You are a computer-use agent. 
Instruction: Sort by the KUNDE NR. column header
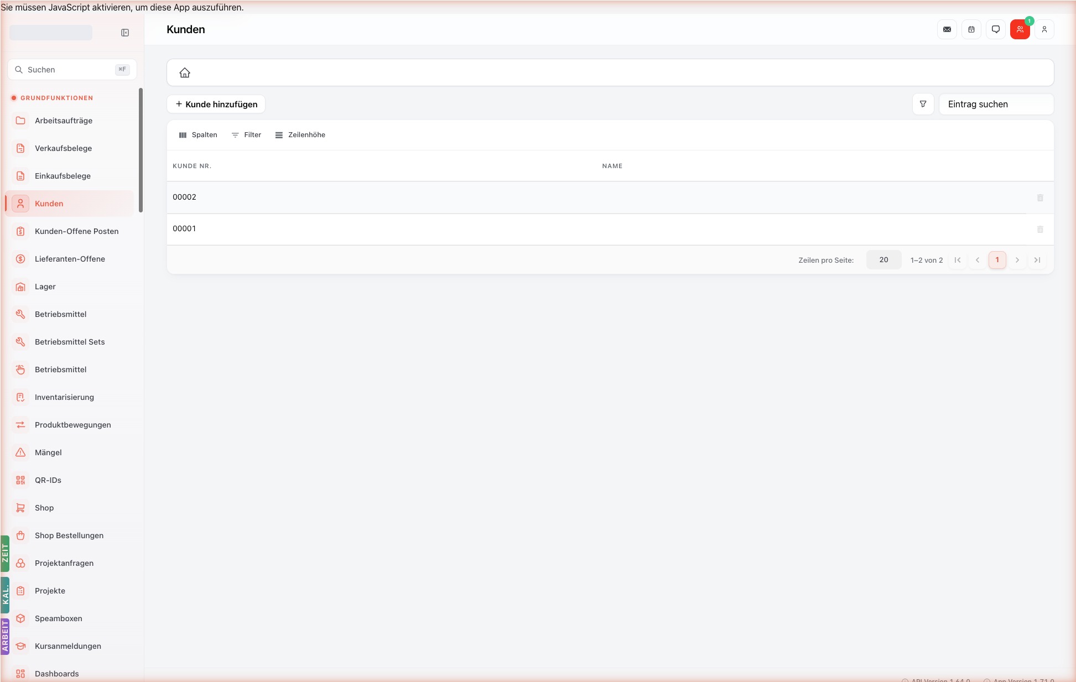[192, 166]
